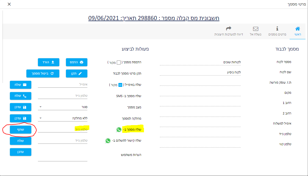Click עדכן beside the ללא מחלקה dropdown
Viewport: 308px width, 176px height.
pos(21,118)
